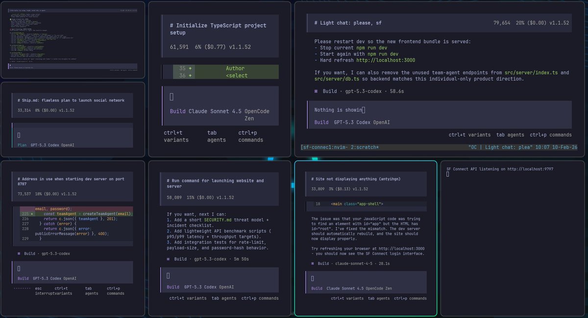Click 'tab agents' in 'Site not displaying' pane
The image size is (588, 318).
(x=379, y=298)
